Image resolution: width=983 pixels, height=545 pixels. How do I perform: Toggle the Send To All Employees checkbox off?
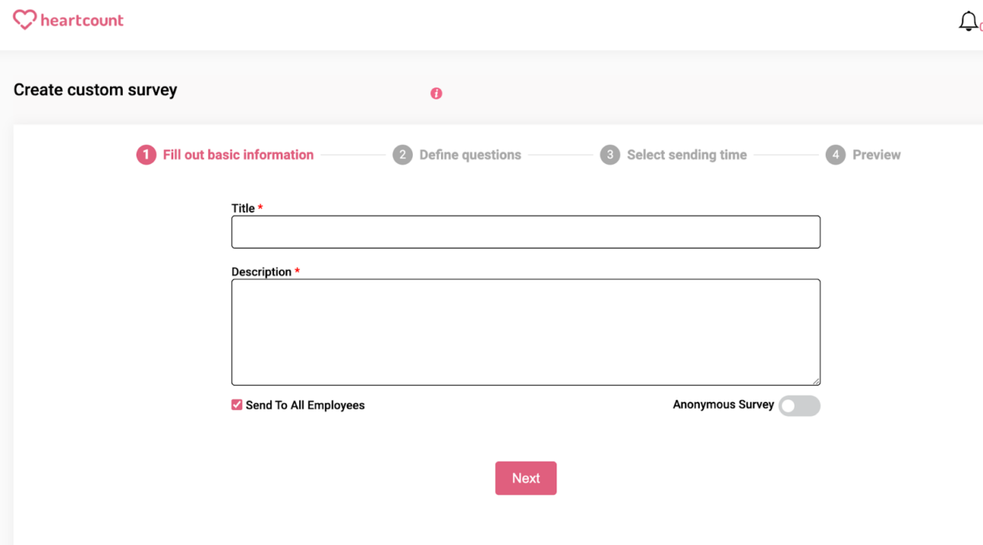[x=237, y=404]
